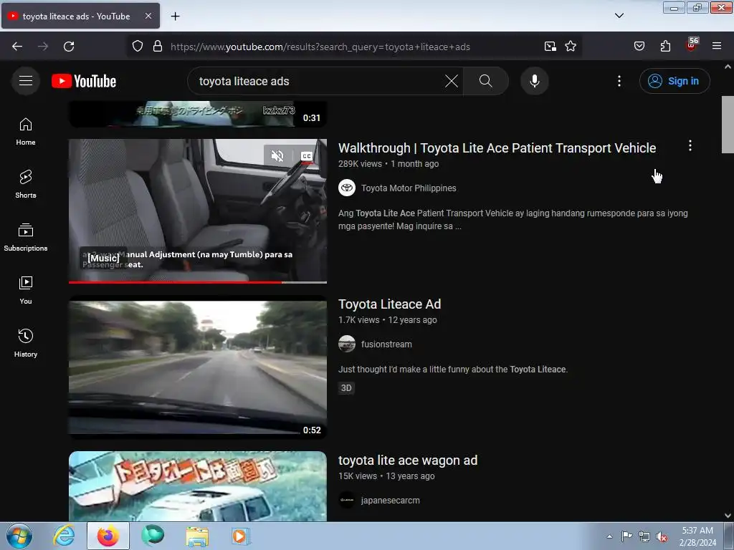
Task: Show hidden system tray icons arrow
Action: 609,536
